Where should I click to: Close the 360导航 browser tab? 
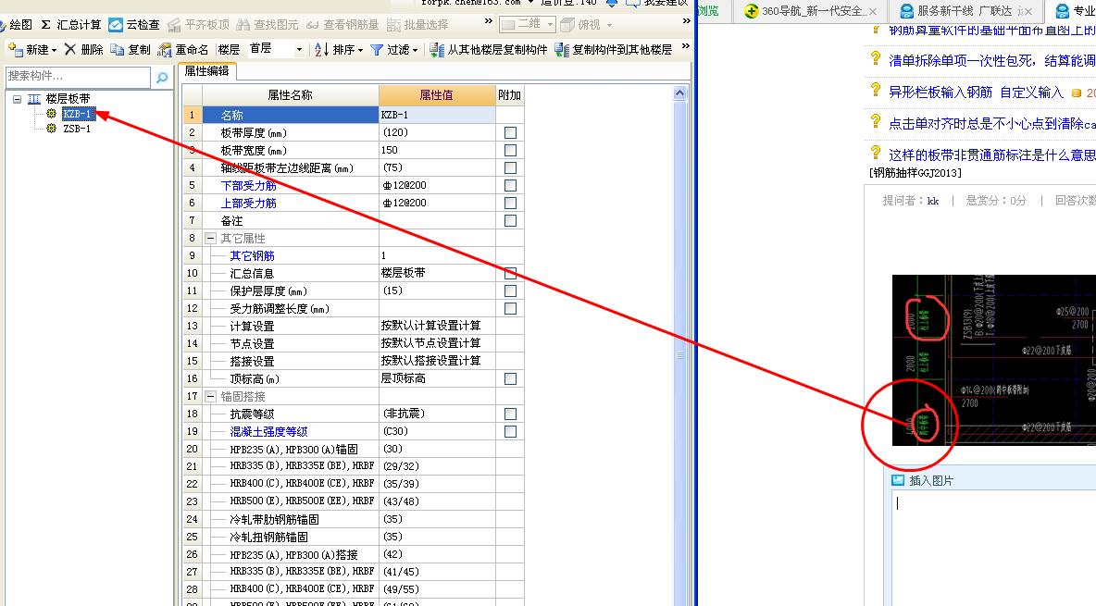(872, 11)
